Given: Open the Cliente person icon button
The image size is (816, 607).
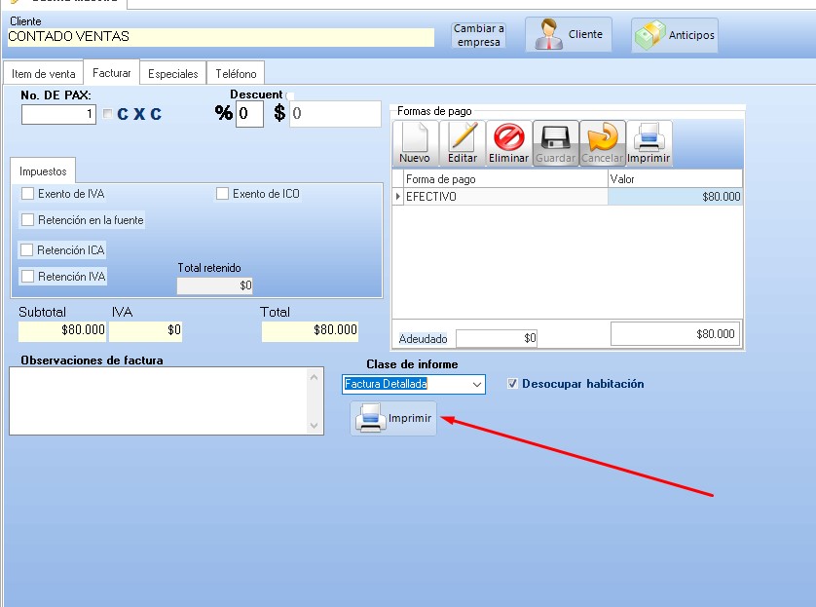Looking at the screenshot, I should coord(570,35).
